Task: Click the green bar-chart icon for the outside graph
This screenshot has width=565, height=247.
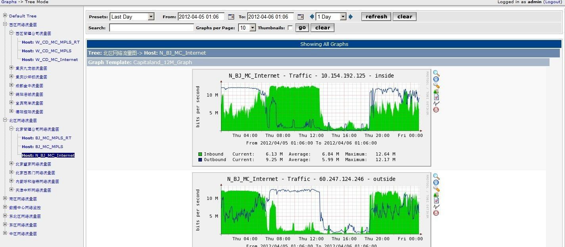Action: pos(436,194)
